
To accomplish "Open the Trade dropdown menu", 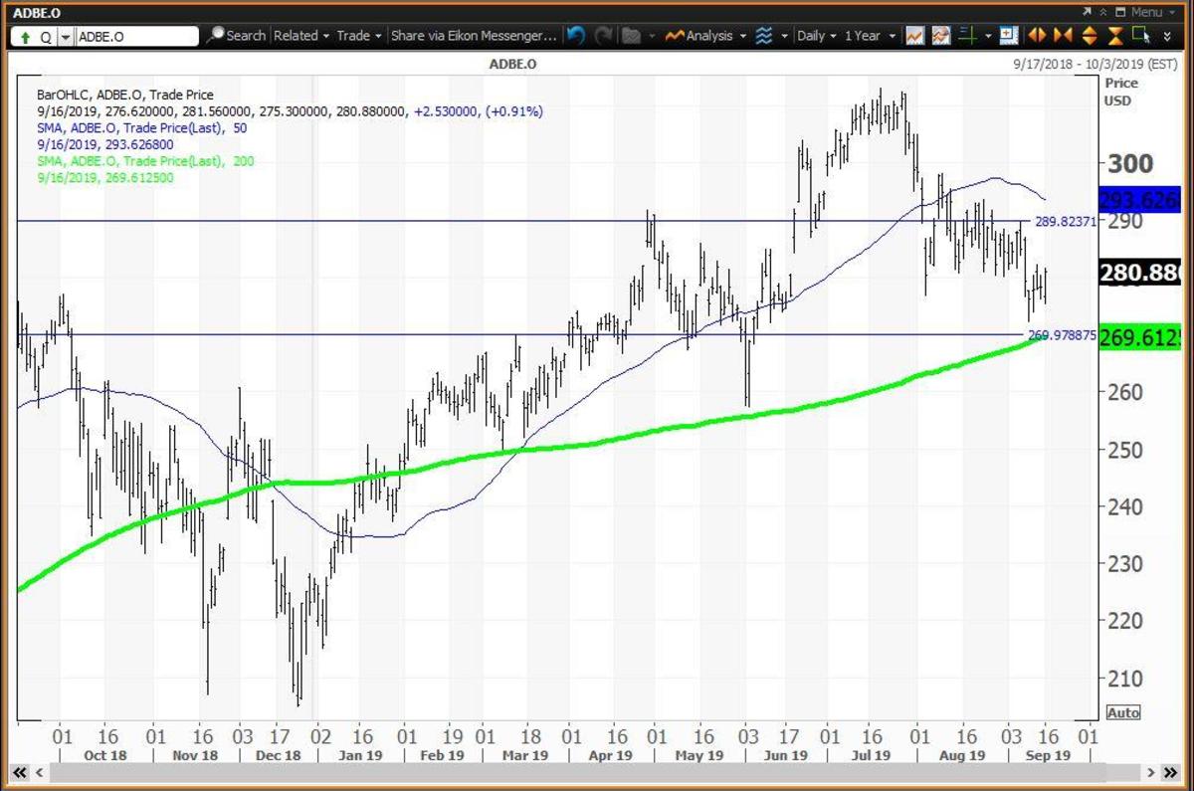I will coord(358,36).
